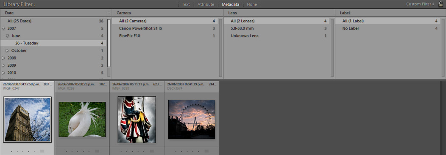Select the October row in Date column

[53, 50]
